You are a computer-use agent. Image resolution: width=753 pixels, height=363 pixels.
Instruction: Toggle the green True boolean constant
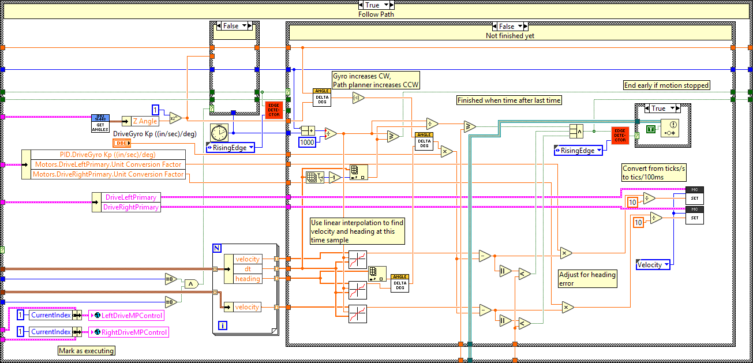(651, 129)
